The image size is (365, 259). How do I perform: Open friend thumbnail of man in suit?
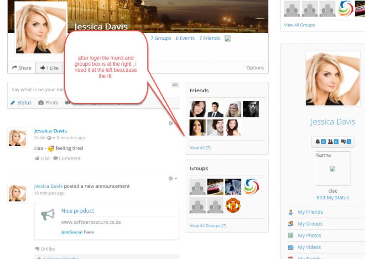point(215,109)
